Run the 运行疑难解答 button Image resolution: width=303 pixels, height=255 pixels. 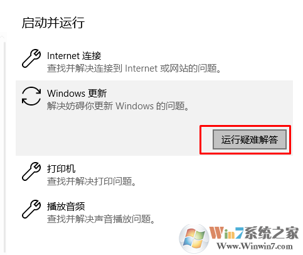tap(250, 139)
